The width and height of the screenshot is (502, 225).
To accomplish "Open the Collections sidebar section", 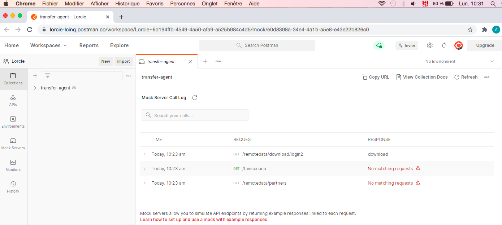I will click(x=13, y=79).
